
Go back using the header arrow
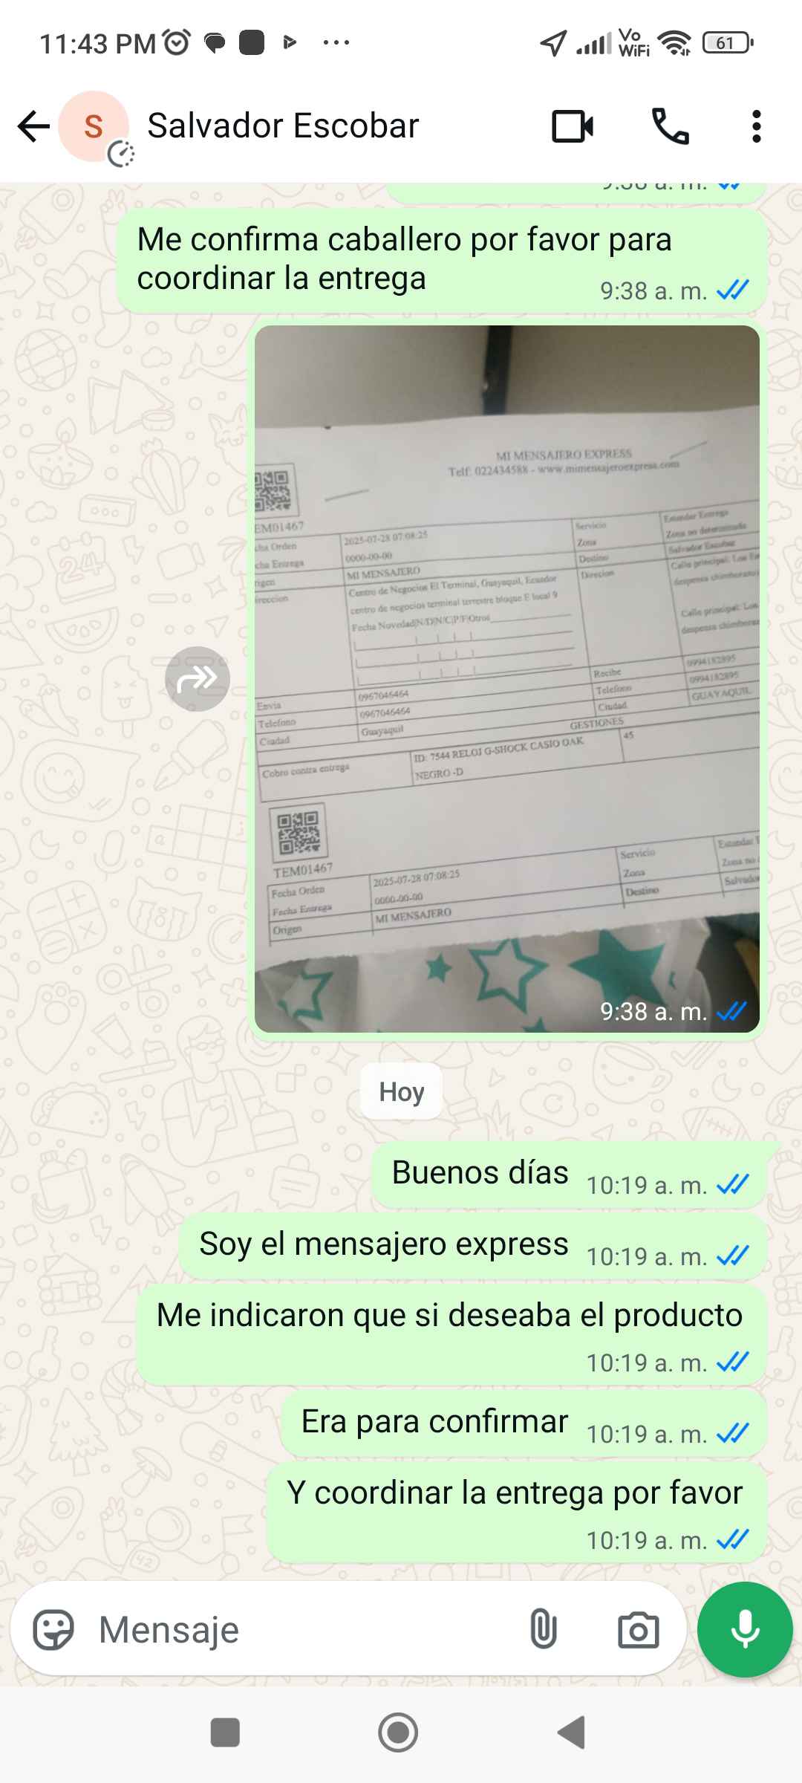33,126
